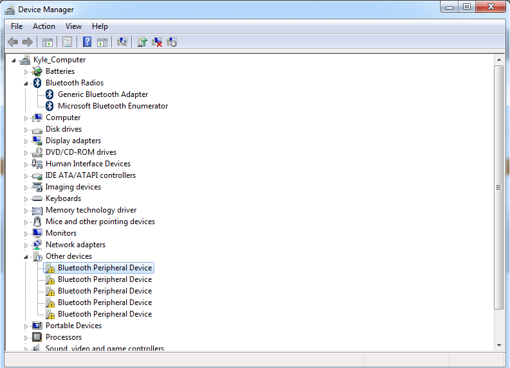The height and width of the screenshot is (368, 510).
Task: Toggle the Show/Hide Console Tree toolbar icon
Action: [47, 42]
